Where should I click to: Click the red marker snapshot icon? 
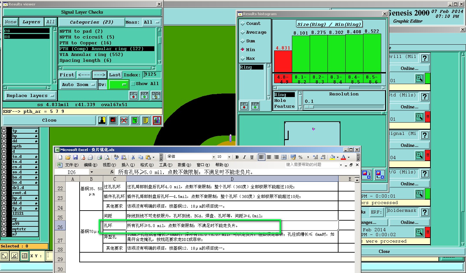click(x=113, y=120)
